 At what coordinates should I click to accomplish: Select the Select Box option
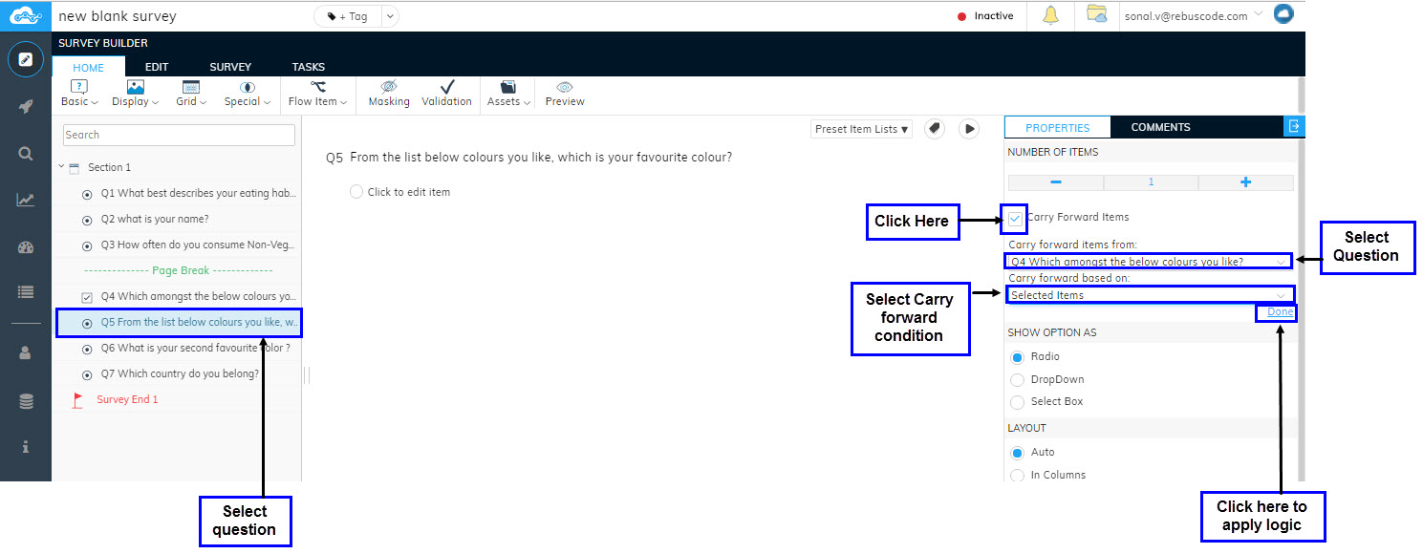pyautogui.click(x=1017, y=402)
